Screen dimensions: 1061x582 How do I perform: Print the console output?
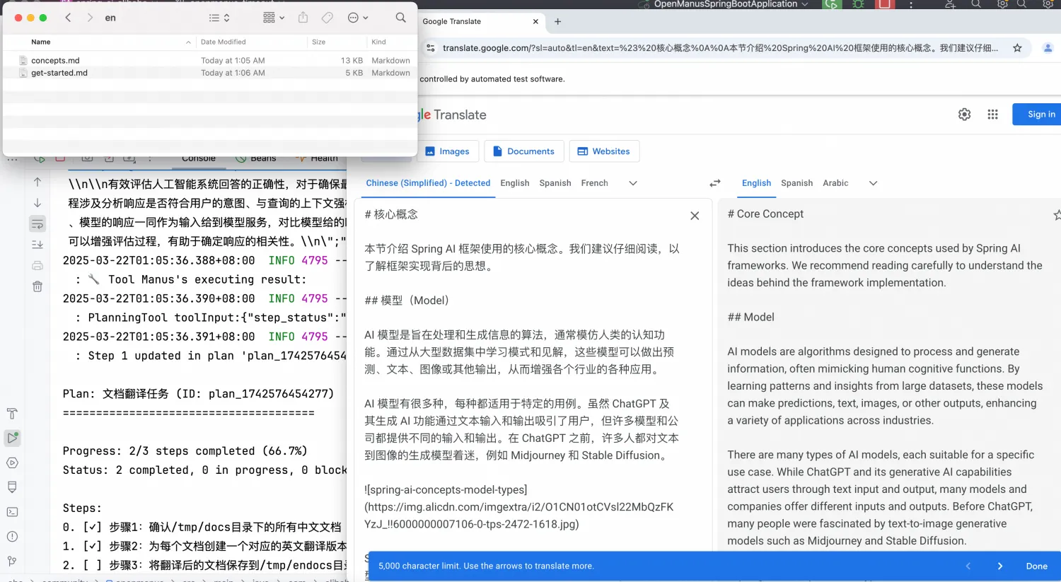pyautogui.click(x=37, y=265)
